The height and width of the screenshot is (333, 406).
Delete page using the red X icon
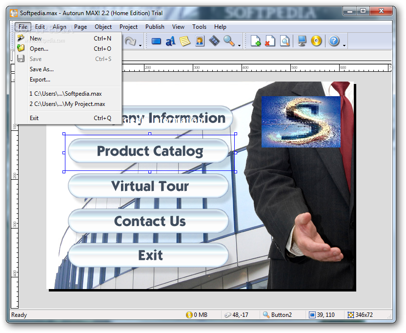(x=270, y=41)
